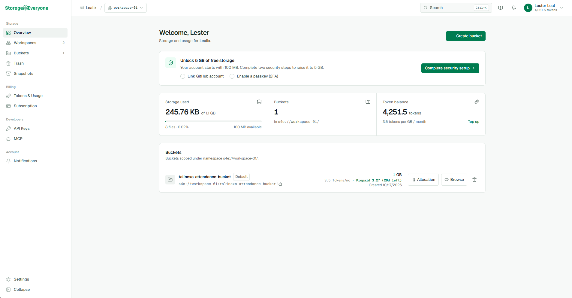
Task: Delete bucket with the trash icon
Action: pyautogui.click(x=474, y=180)
